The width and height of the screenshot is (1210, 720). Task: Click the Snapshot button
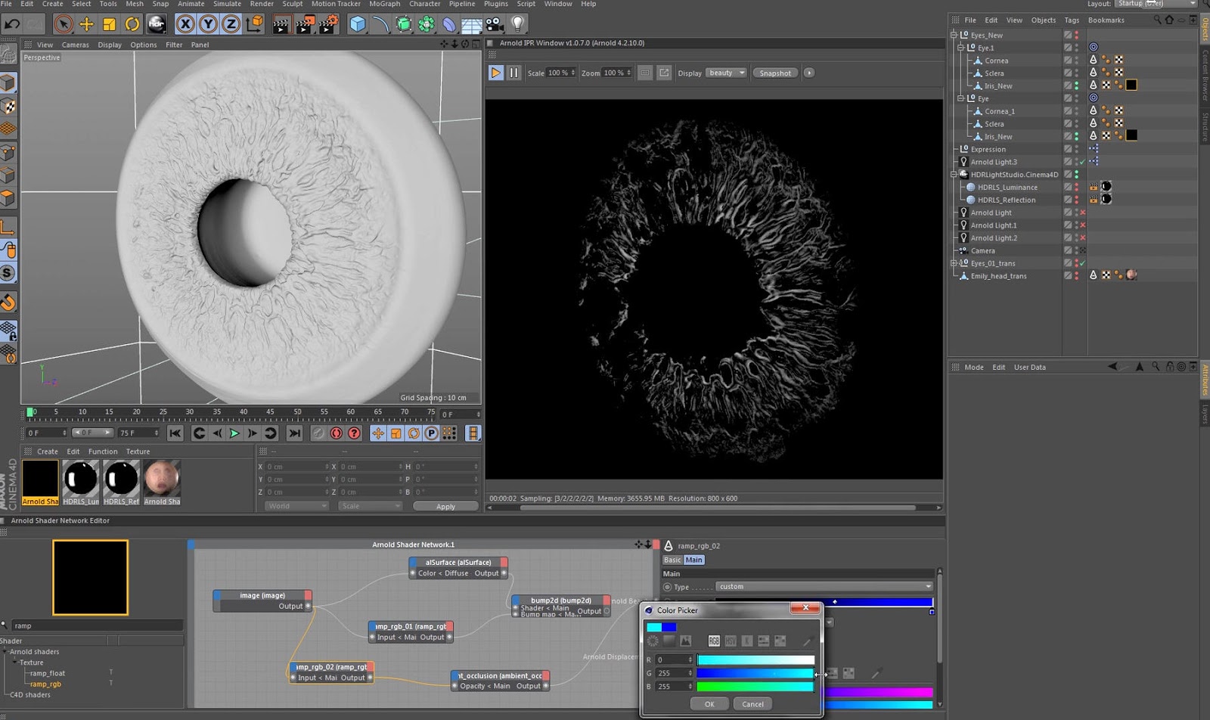pyautogui.click(x=775, y=73)
